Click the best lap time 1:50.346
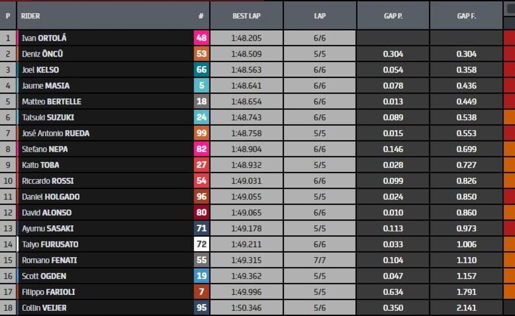 click(x=246, y=308)
